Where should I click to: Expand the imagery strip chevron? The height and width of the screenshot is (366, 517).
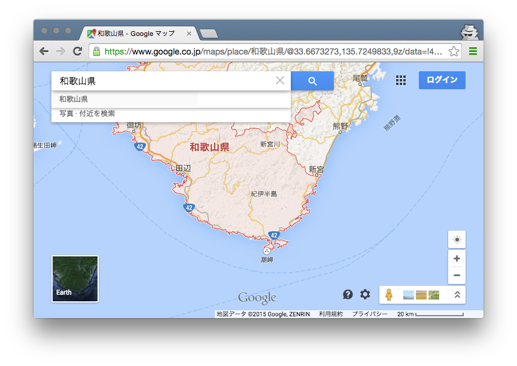click(x=457, y=295)
